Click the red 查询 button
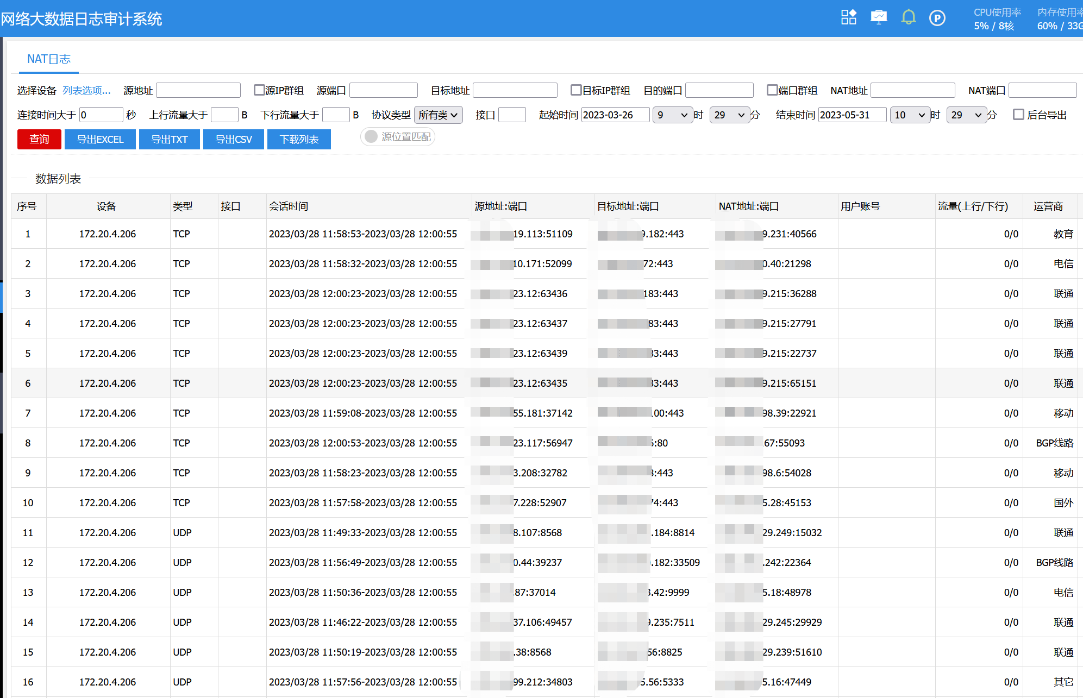The image size is (1083, 698). coord(39,139)
